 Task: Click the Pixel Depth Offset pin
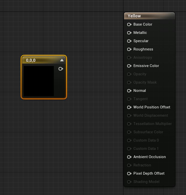tap(129, 173)
